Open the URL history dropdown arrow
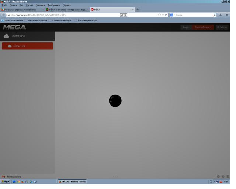This screenshot has height=189, width=236. [x=163, y=15]
